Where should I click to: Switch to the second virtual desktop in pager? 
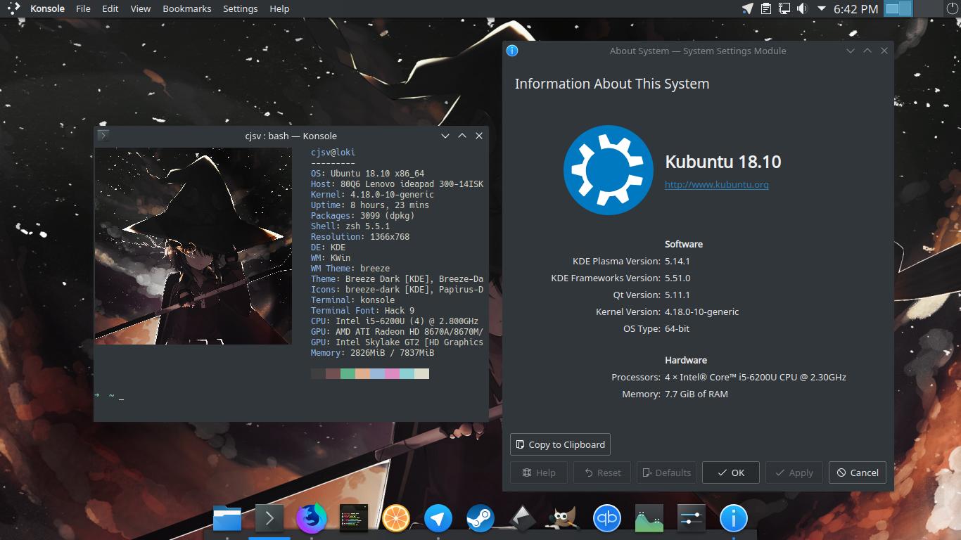coord(905,8)
